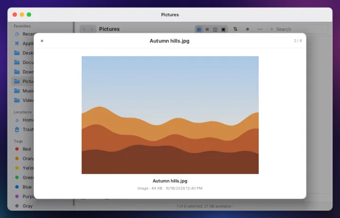Switch to gallery view in toolbar

[223, 29]
